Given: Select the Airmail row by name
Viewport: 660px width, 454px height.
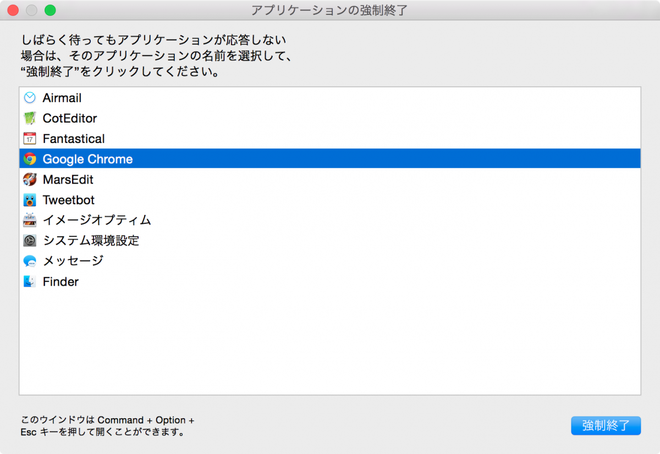Looking at the screenshot, I should [62, 98].
